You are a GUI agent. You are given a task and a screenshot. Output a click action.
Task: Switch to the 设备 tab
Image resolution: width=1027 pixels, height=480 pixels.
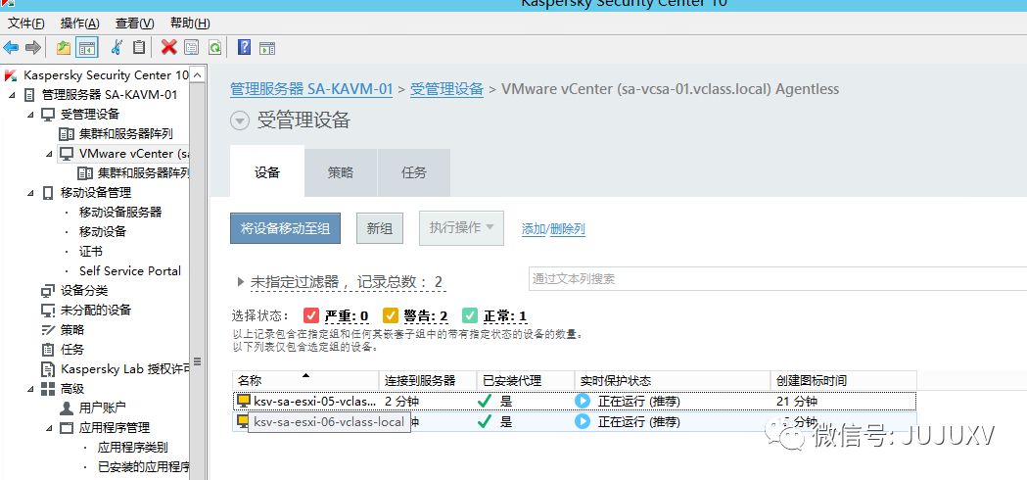coord(267,171)
